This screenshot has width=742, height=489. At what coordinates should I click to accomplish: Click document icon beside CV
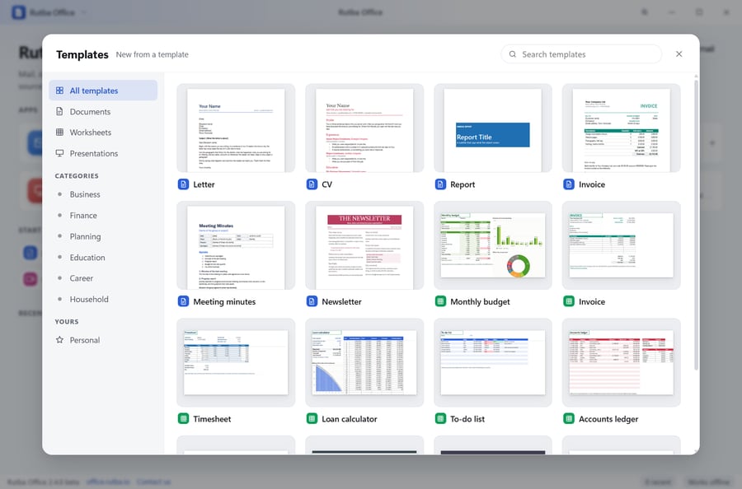coord(312,184)
